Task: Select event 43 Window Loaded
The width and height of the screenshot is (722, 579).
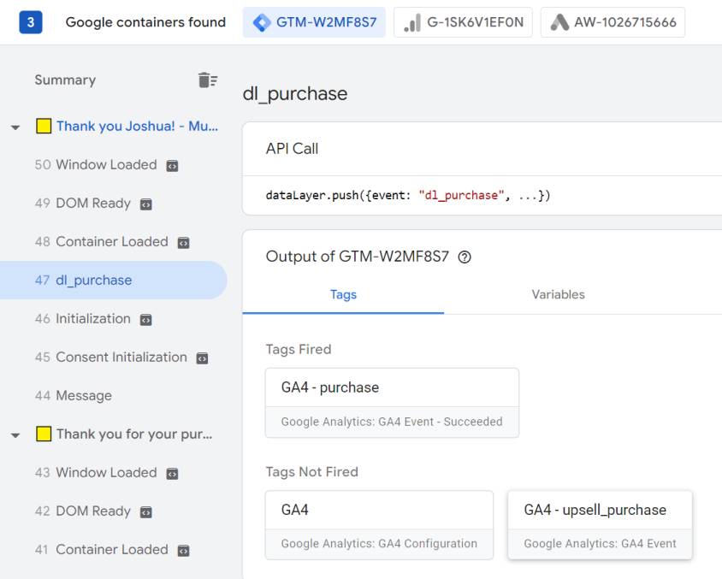Action: coord(96,473)
